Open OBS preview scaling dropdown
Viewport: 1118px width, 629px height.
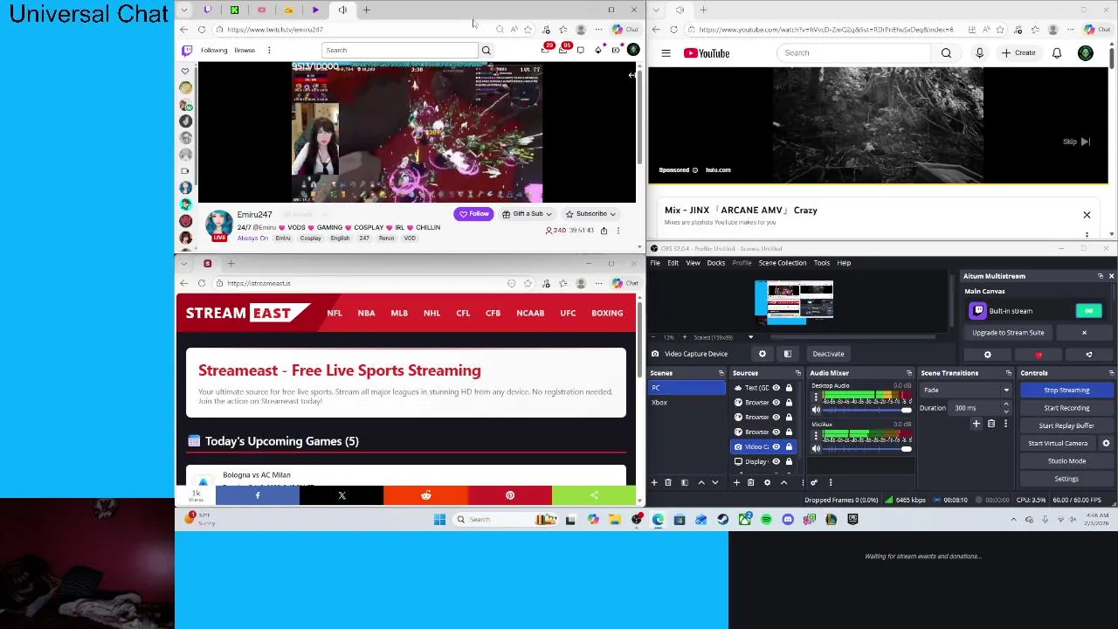pos(749,337)
